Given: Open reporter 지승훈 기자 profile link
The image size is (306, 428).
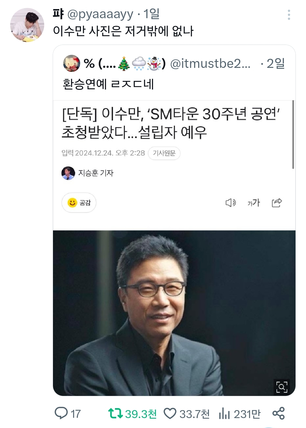Looking at the screenshot, I should pyautogui.click(x=96, y=173).
